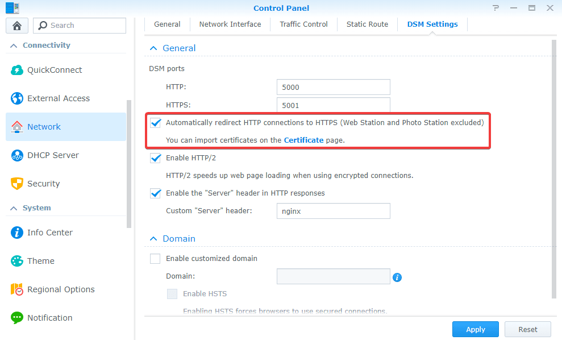Uncheck automatic HTTP to HTTPS redirect
Viewport: 562px width, 340px height.
point(155,123)
